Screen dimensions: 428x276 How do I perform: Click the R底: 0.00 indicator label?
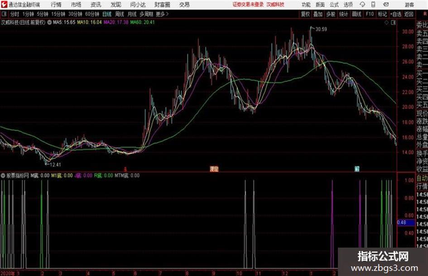pos(103,175)
